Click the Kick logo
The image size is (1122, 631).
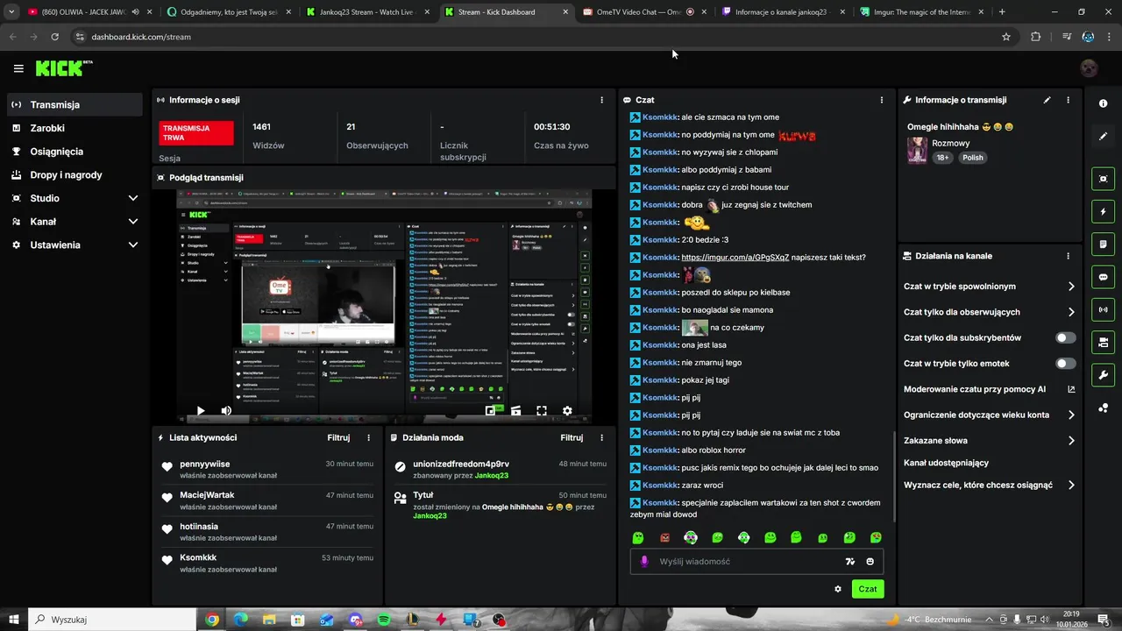click(63, 68)
